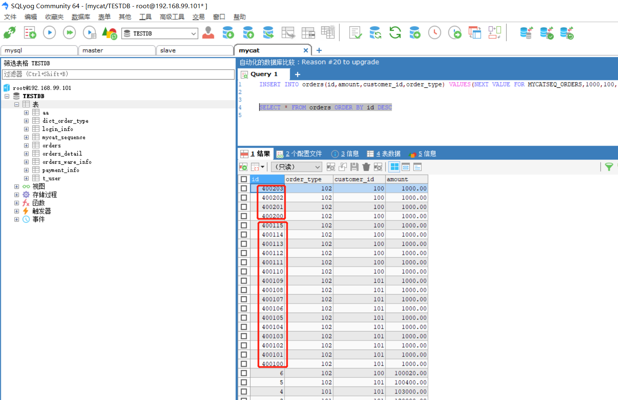Open the read-only mode dropdown in the results toolbar
Image resolution: width=618 pixels, height=400 pixels.
(297, 167)
